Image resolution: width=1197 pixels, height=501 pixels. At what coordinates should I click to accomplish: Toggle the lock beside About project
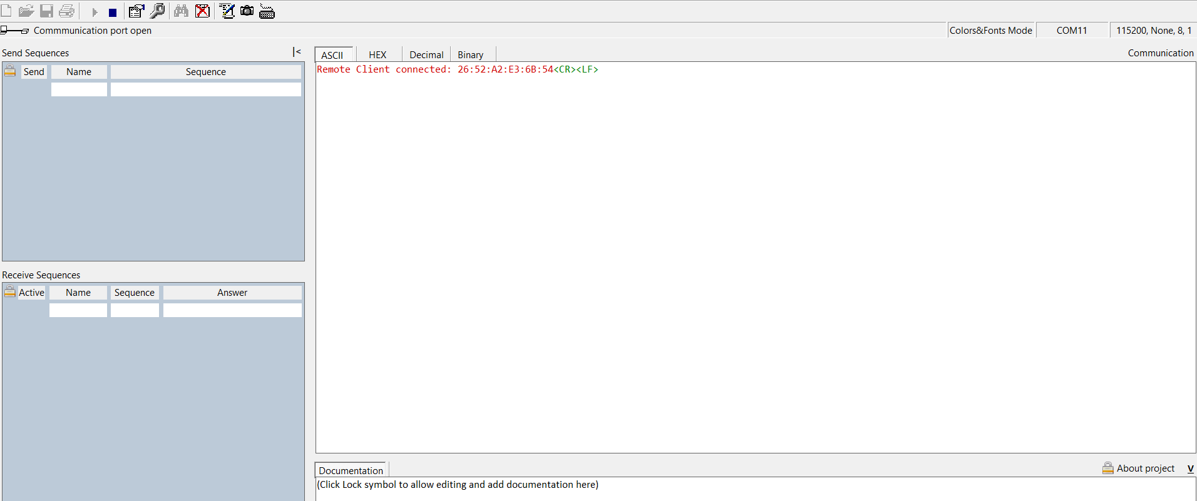click(1107, 468)
